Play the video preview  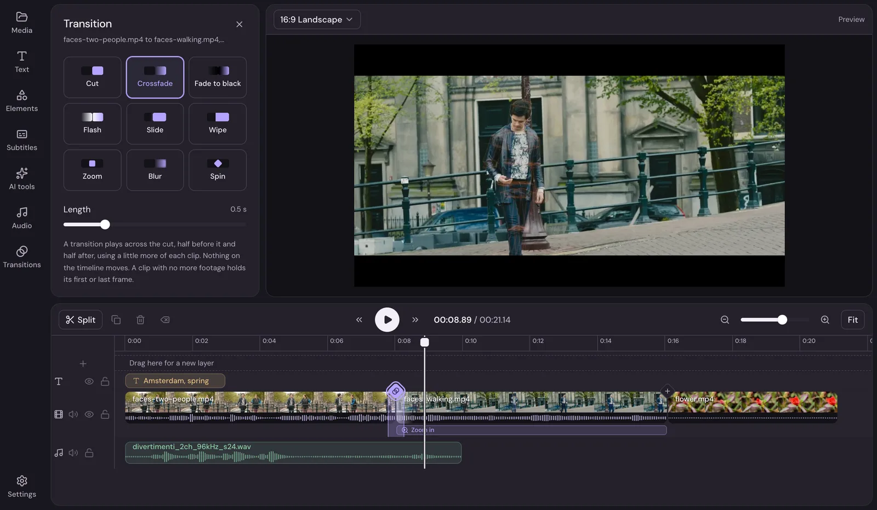coord(387,319)
